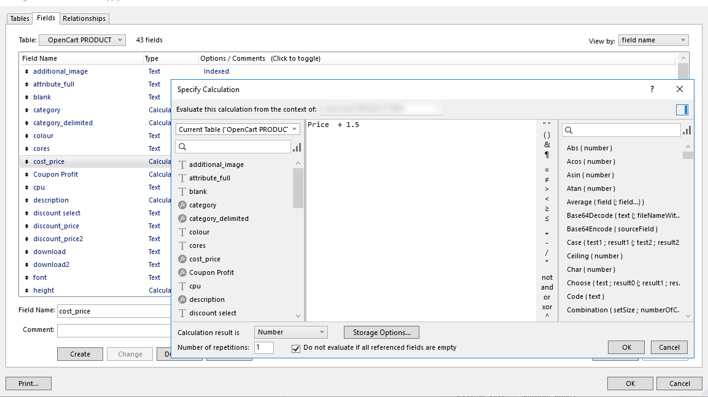The image size is (708, 397).
Task: Toggle Do not evaluate if empty checkbox
Action: 296,349
